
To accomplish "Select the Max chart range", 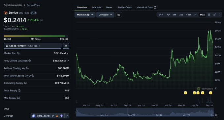I will coord(202,15).
